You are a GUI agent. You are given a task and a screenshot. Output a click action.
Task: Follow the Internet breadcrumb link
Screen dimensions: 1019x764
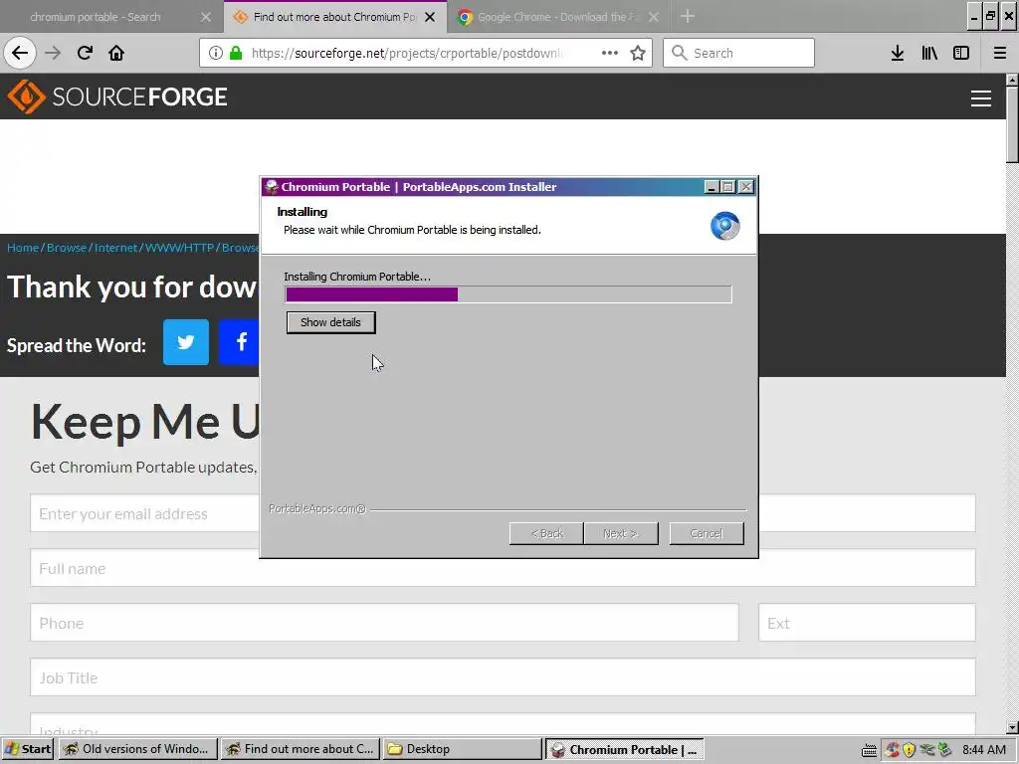point(115,248)
